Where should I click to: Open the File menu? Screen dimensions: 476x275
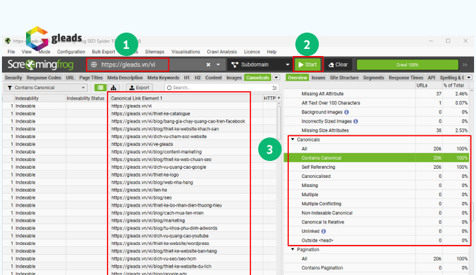click(x=11, y=52)
